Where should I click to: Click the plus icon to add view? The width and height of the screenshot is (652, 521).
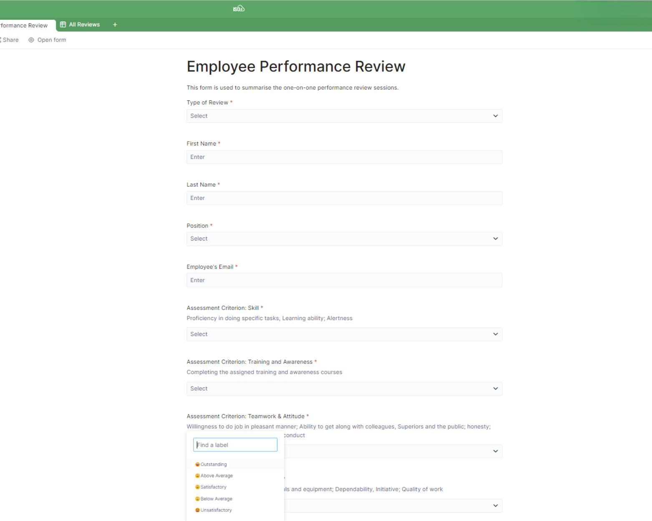[115, 25]
